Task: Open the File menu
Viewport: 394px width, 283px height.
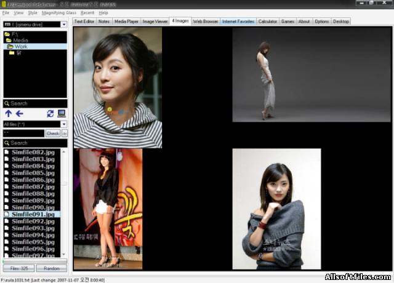Action: (x=6, y=13)
